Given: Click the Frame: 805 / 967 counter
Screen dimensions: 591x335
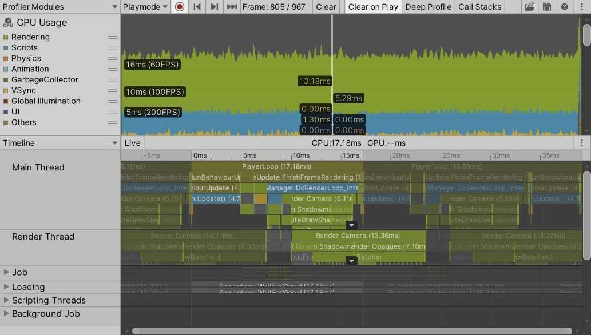Looking at the screenshot, I should 273,7.
